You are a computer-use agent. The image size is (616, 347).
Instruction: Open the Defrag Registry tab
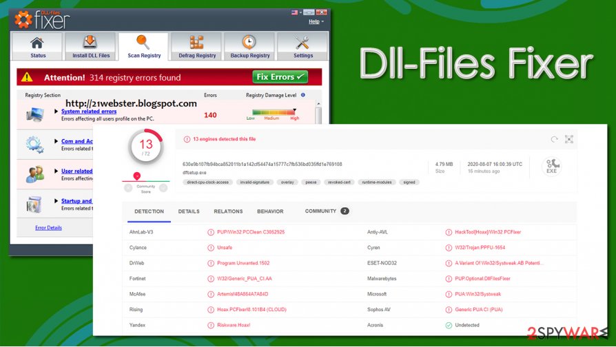(197, 46)
